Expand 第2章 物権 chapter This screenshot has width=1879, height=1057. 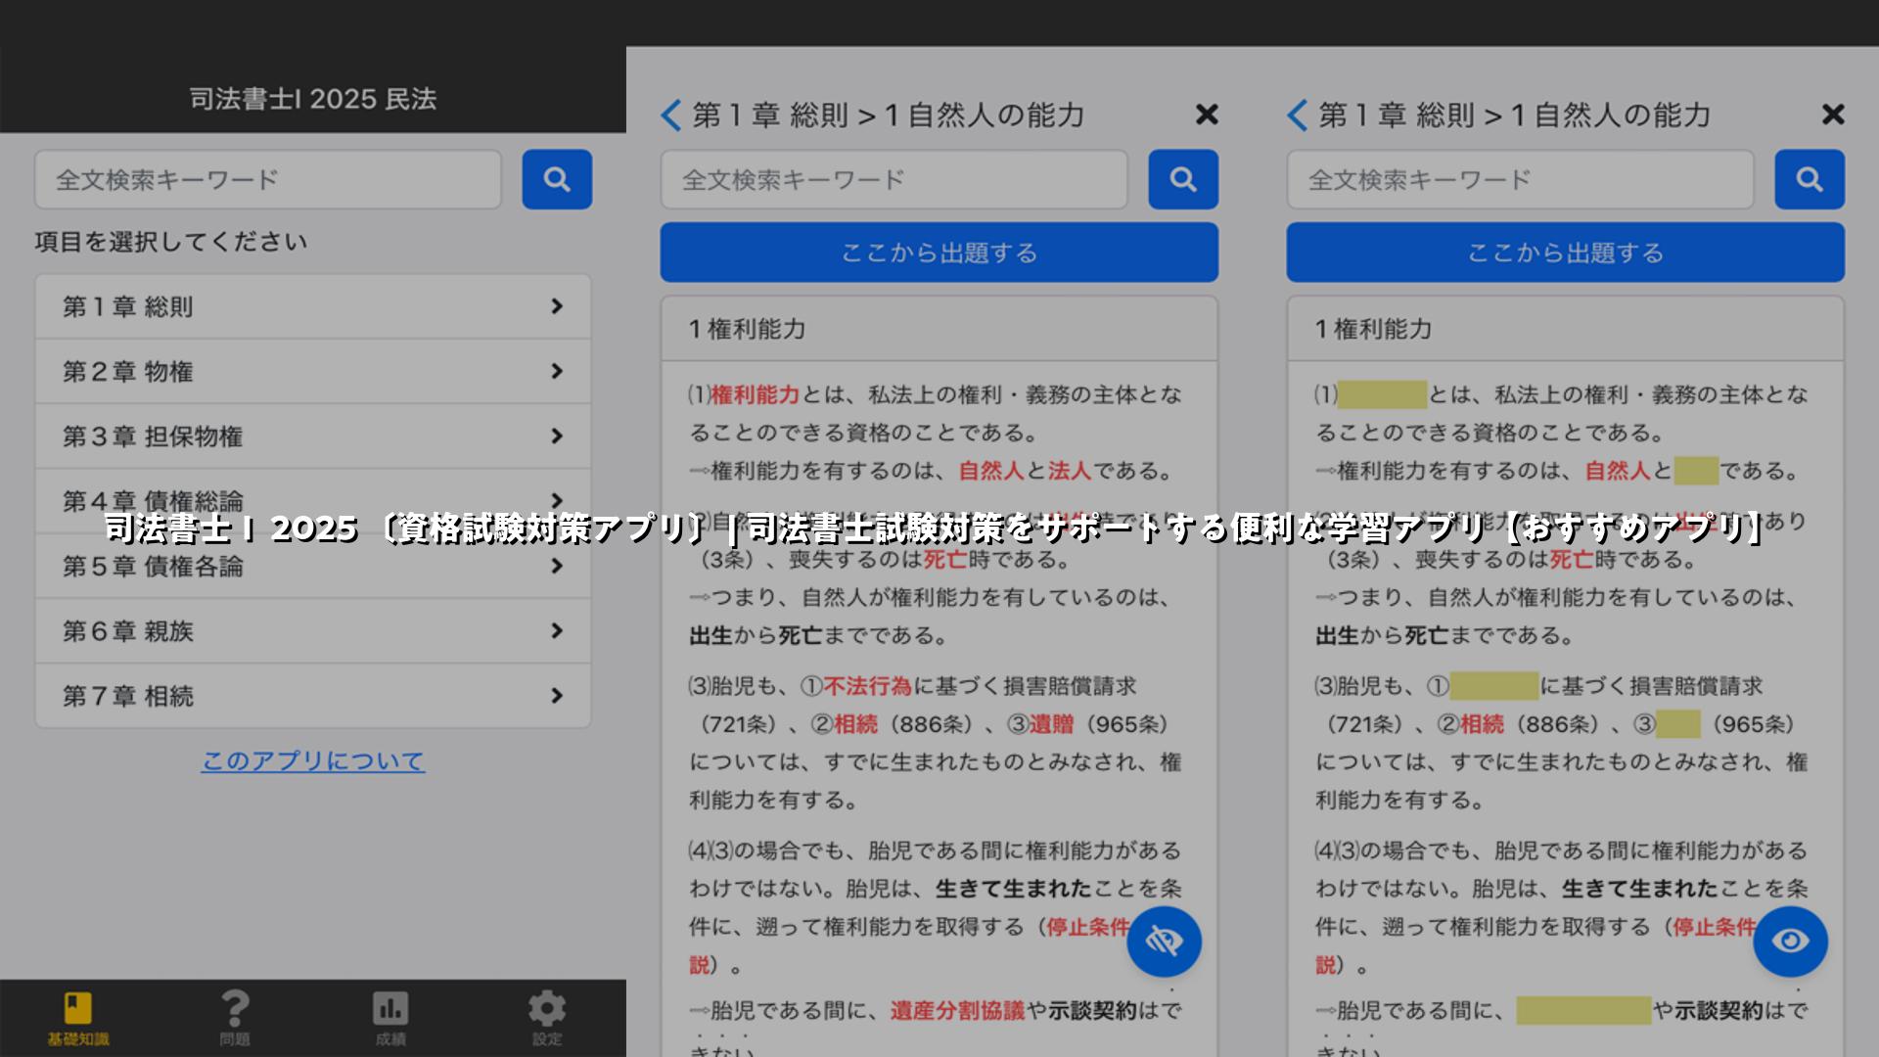point(313,371)
